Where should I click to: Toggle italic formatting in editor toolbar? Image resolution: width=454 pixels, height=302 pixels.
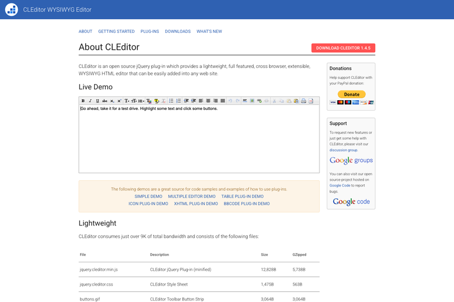point(90,101)
